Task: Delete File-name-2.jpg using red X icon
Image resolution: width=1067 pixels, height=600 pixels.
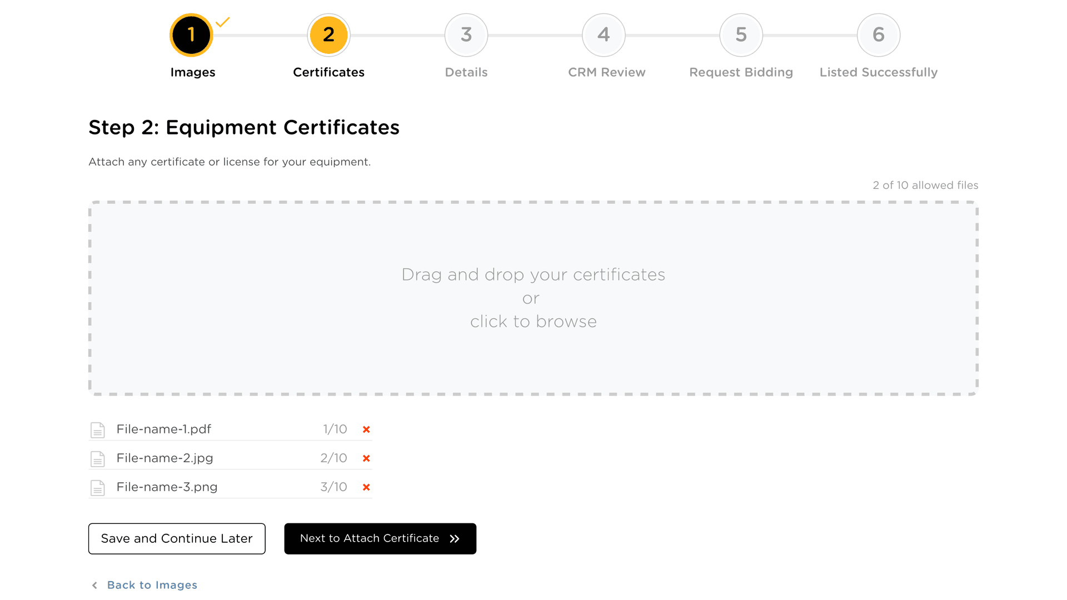Action: click(x=366, y=458)
